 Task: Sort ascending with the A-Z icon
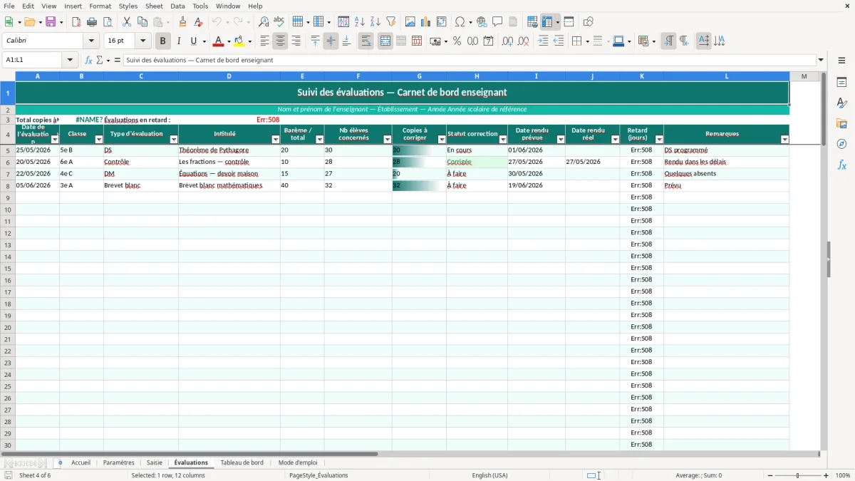tap(359, 22)
